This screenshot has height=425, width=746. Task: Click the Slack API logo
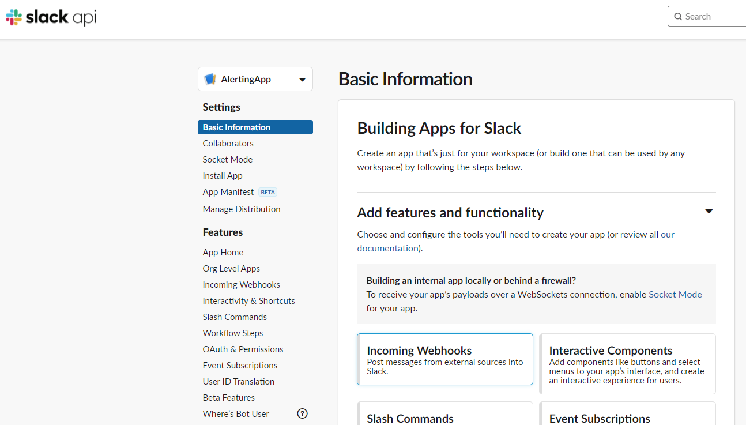(51, 17)
